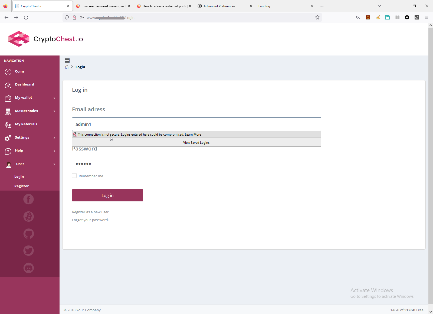The image size is (433, 314).
Task: Switch to Advanced Preferences tab
Action: (x=225, y=6)
